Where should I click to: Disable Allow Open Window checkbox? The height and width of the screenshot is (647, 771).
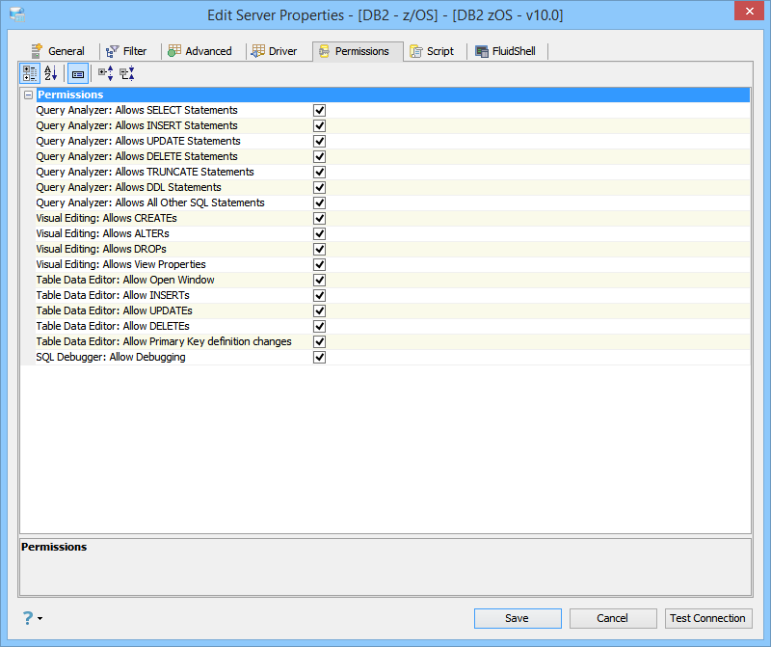click(x=319, y=280)
